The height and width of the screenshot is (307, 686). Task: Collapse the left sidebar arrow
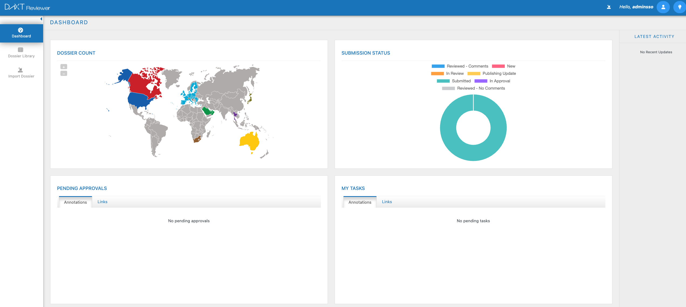[x=41, y=19]
